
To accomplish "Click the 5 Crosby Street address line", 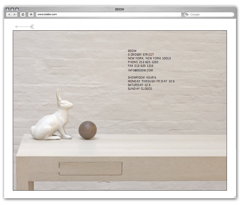I will [x=141, y=55].
